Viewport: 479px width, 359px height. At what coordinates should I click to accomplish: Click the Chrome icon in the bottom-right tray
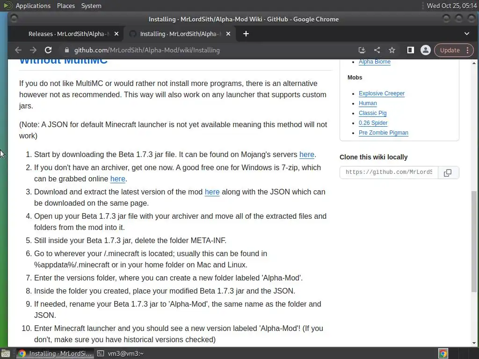[443, 353]
